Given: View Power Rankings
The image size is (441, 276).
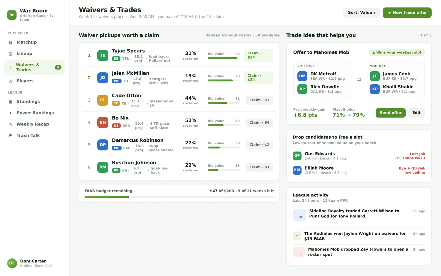Looking at the screenshot, I should [x=34, y=113].
